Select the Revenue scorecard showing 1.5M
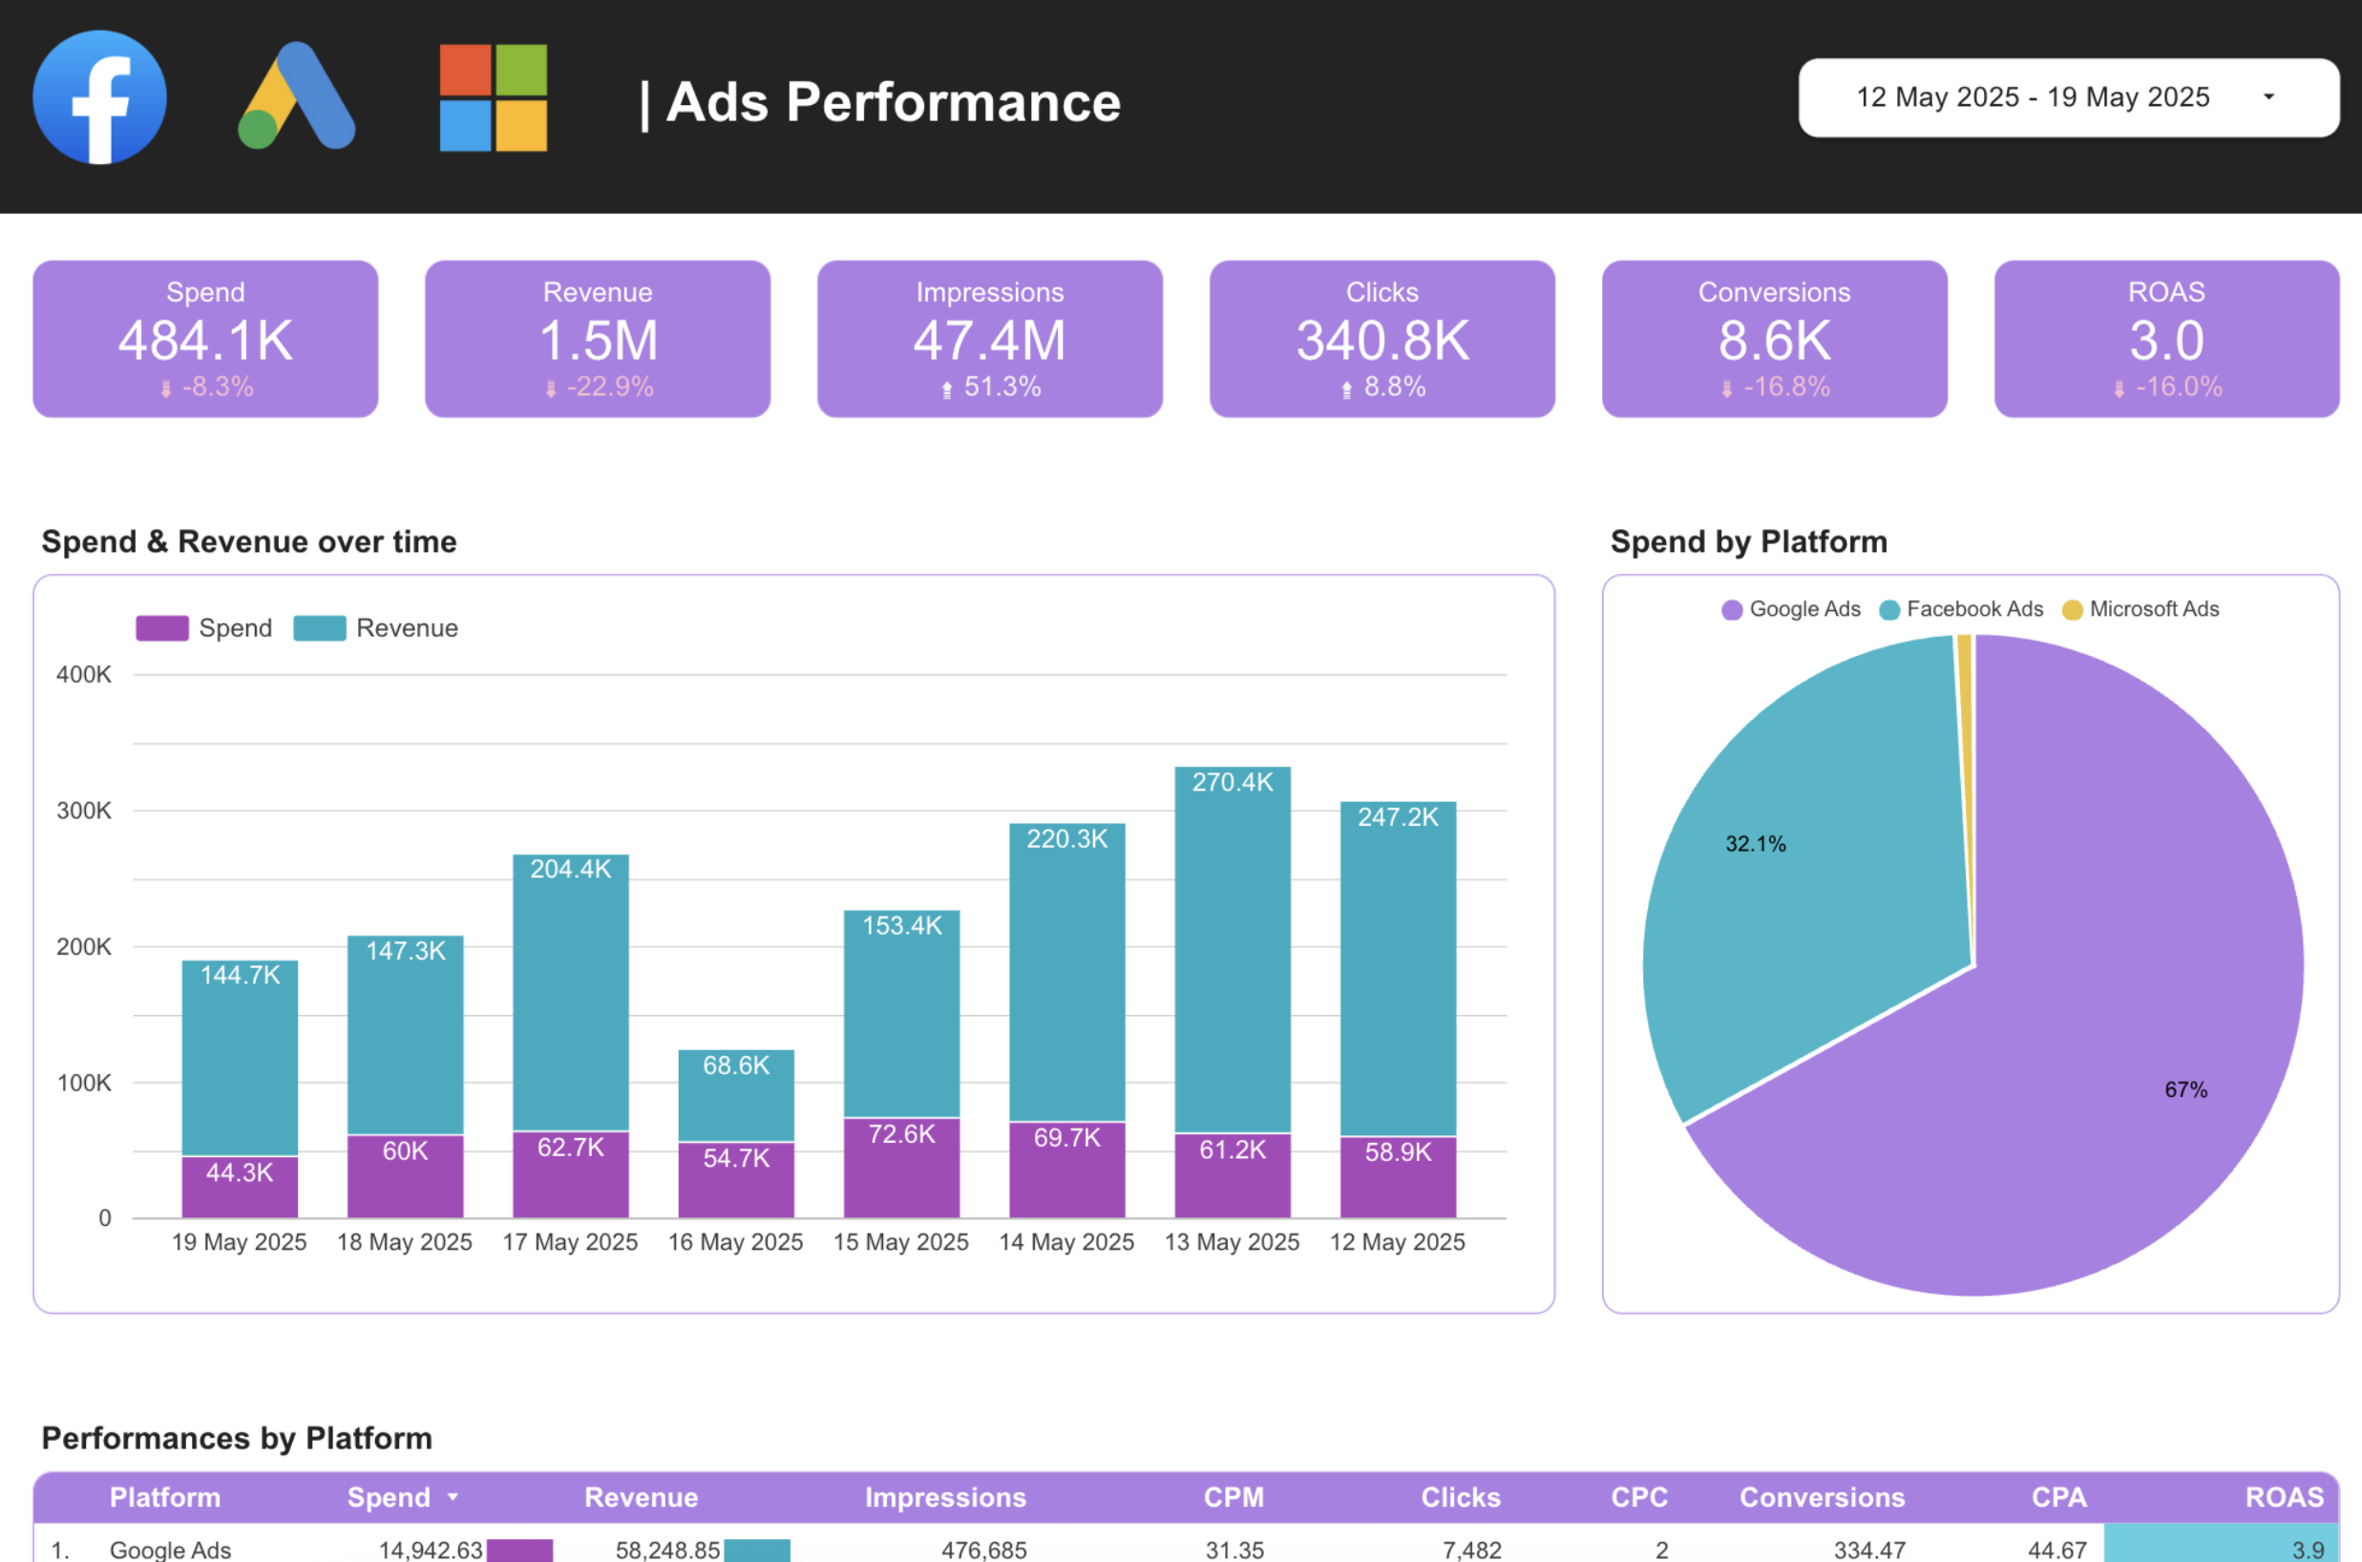This screenshot has height=1562, width=2362. (597, 339)
